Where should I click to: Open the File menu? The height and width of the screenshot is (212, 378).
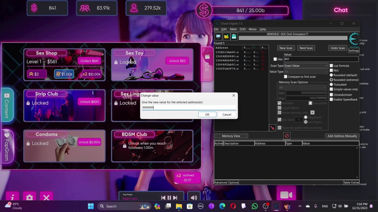[216, 29]
